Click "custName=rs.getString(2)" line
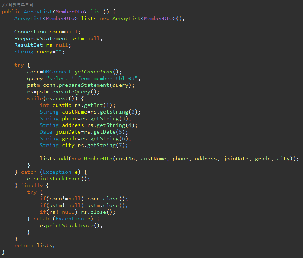 100,112
